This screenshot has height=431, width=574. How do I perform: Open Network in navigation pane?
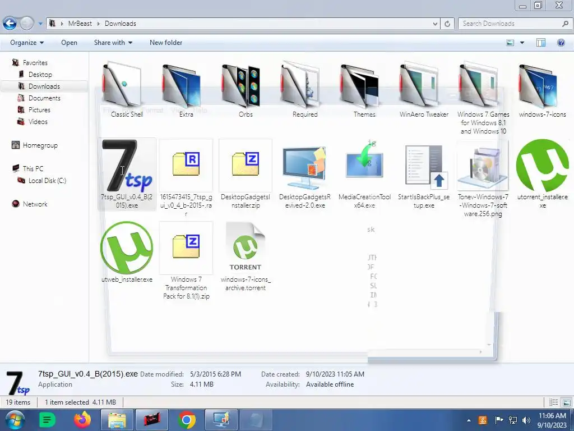pyautogui.click(x=35, y=204)
